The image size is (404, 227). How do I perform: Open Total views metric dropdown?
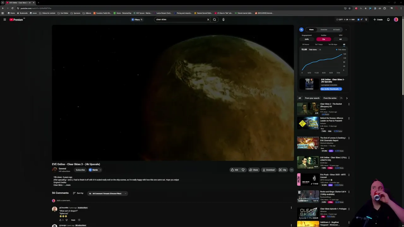(x=315, y=49)
